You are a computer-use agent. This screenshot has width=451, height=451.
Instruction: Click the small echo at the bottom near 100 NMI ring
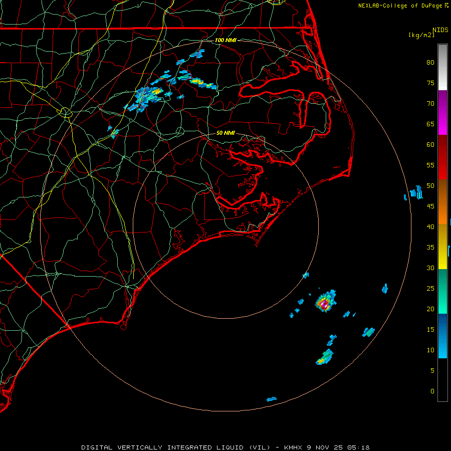click(272, 399)
